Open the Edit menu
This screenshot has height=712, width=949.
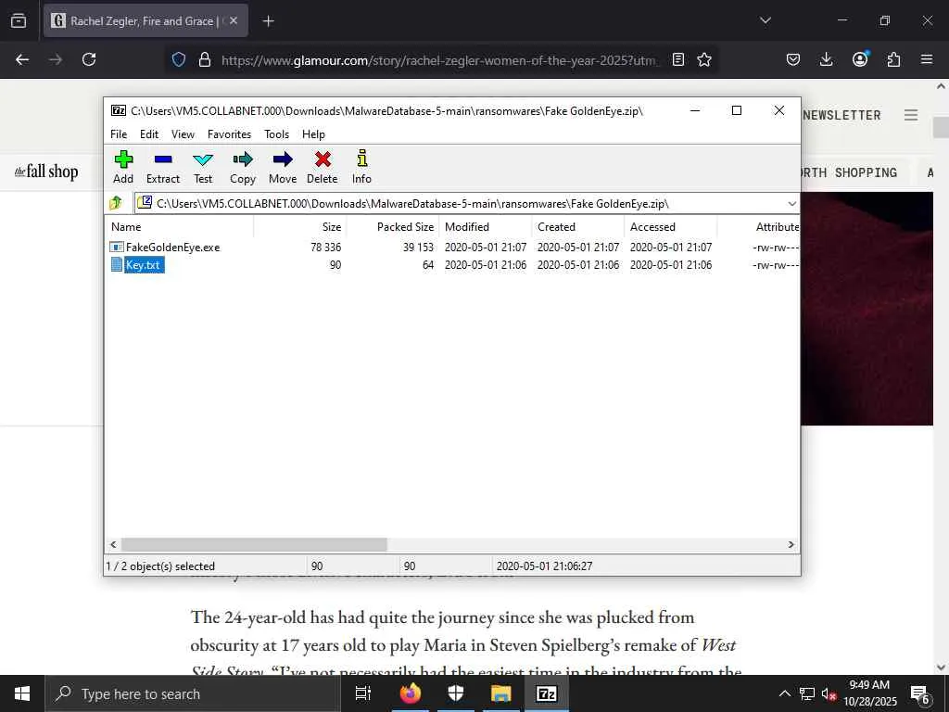click(x=149, y=134)
